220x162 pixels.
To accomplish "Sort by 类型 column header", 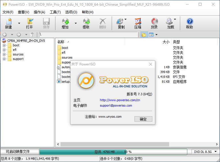I will 176,42.
